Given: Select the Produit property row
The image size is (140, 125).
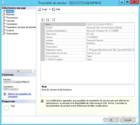Looking at the screenshot, I should tap(88, 27).
